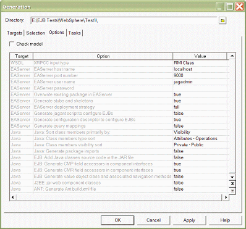246x229 pixels.
Task: Select value for Overwrite existing package in EAServer
Action: (x=200, y=94)
